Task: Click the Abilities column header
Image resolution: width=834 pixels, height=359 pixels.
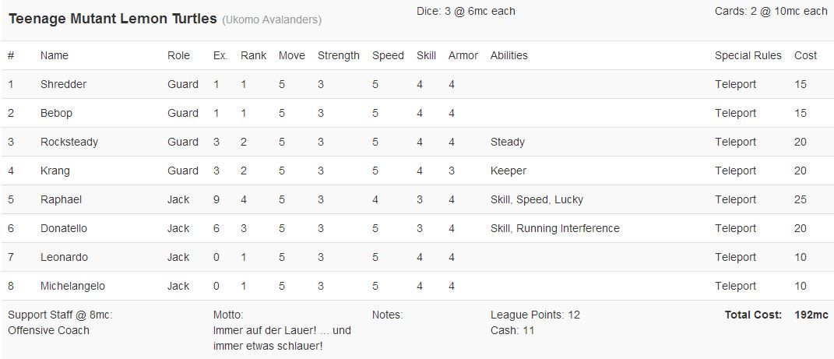Action: pos(508,55)
